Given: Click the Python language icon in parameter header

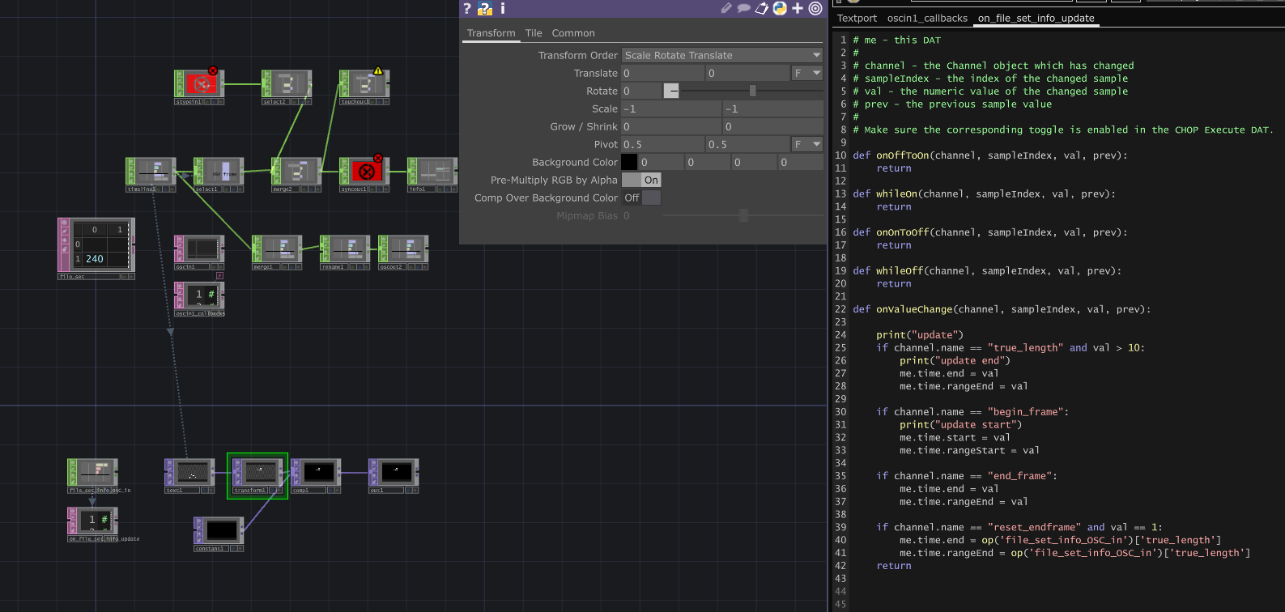Looking at the screenshot, I should click(x=780, y=8).
